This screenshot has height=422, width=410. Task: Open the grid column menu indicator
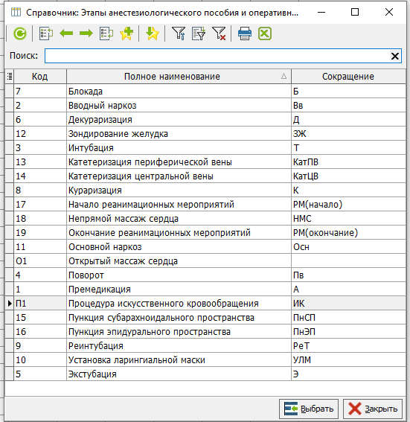[10, 77]
